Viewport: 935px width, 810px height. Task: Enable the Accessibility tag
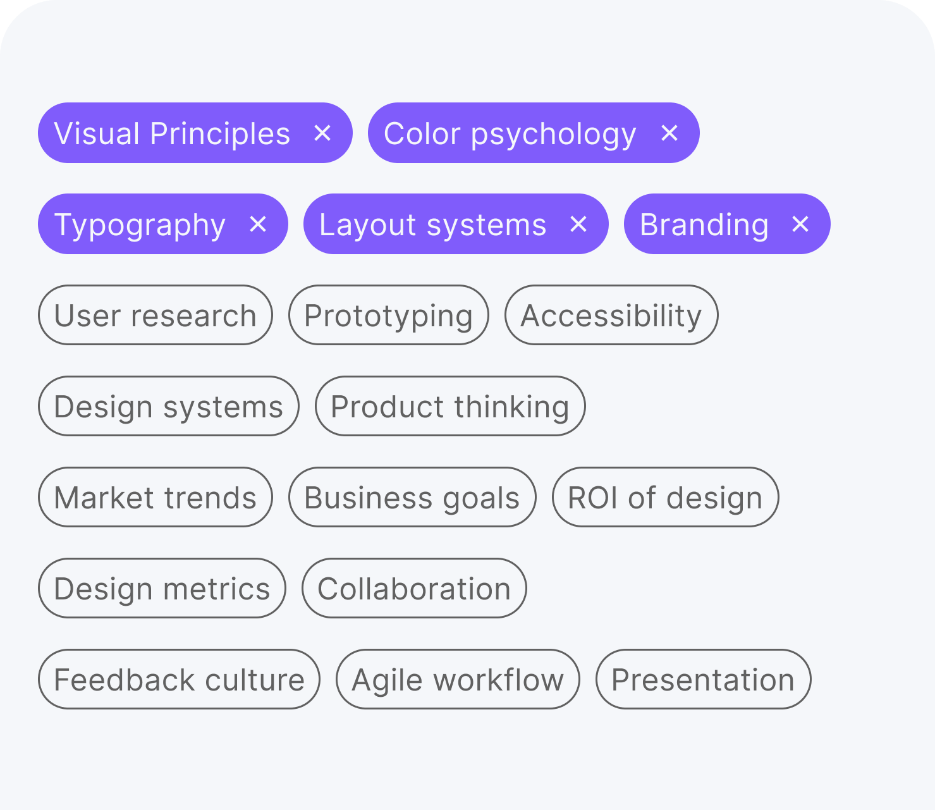[611, 315]
